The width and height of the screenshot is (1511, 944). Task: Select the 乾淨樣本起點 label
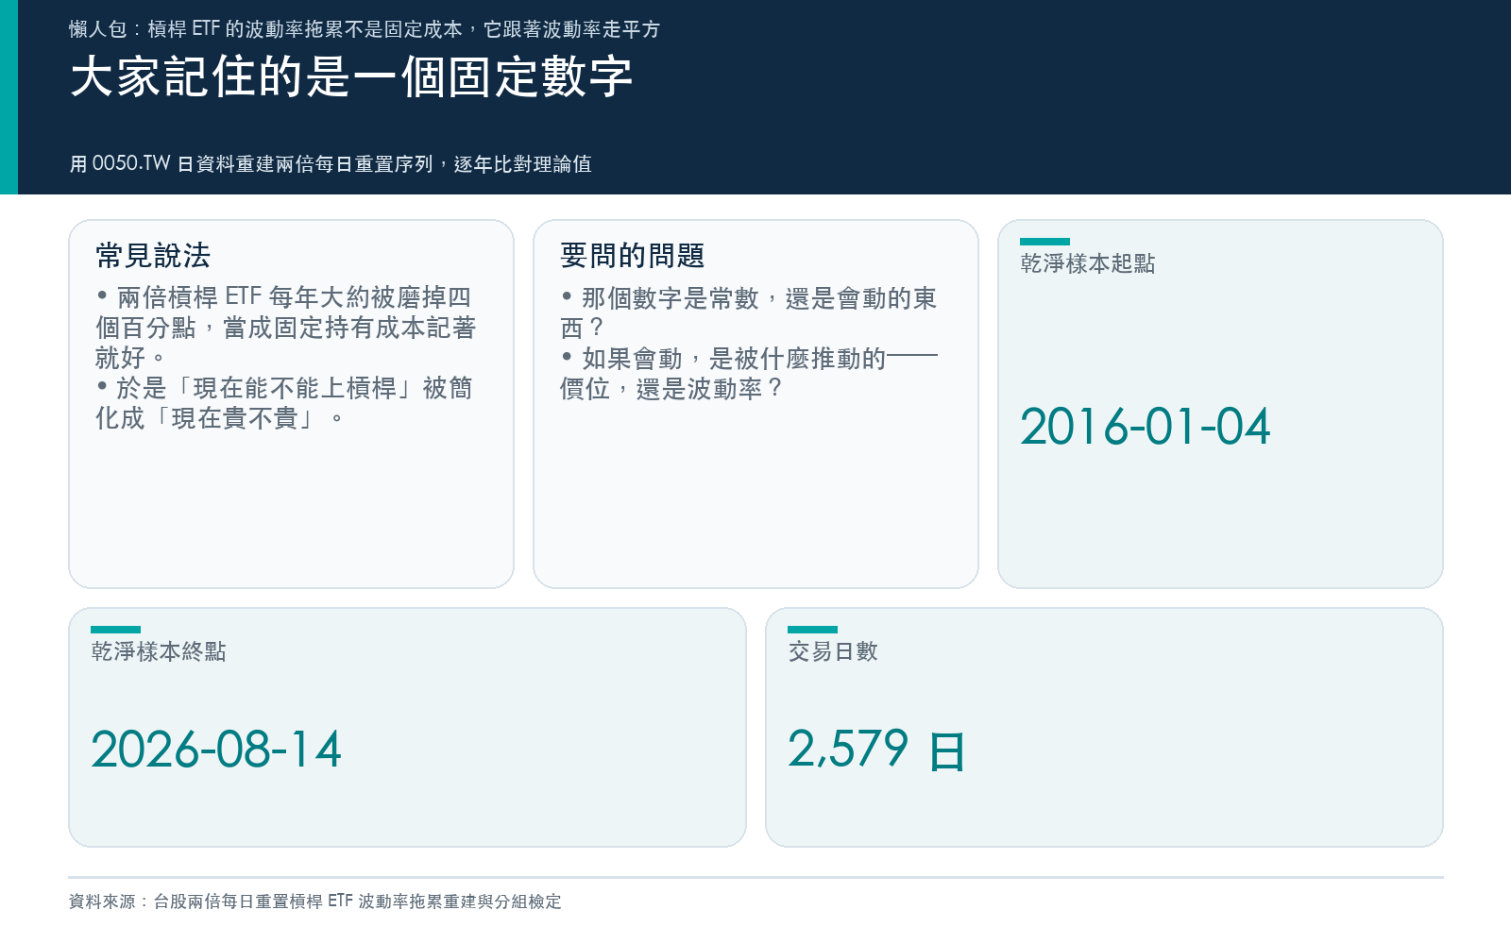(1088, 263)
